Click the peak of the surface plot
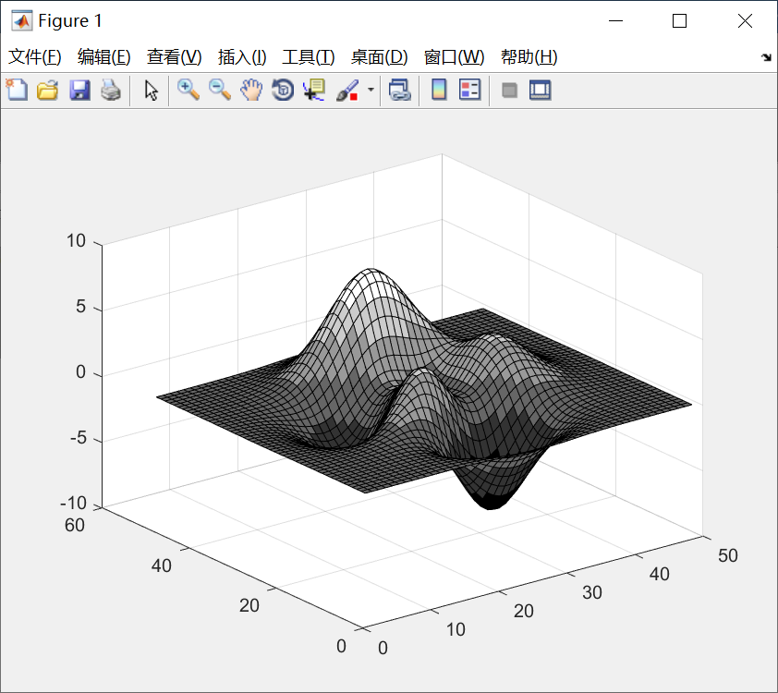This screenshot has height=693, width=778. (371, 271)
